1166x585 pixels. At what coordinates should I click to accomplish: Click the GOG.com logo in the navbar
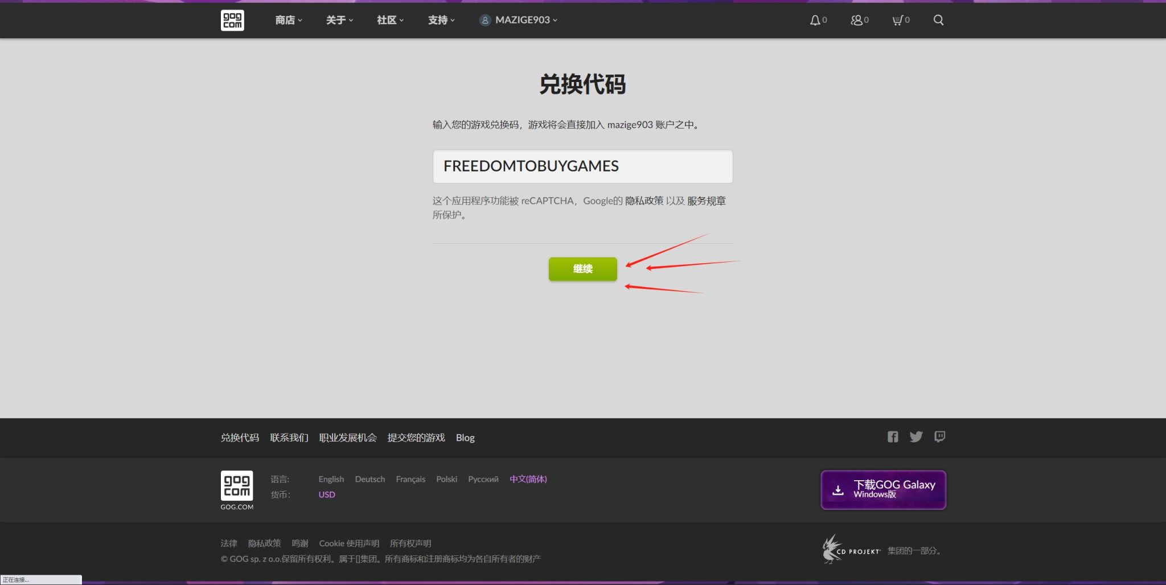tap(232, 20)
